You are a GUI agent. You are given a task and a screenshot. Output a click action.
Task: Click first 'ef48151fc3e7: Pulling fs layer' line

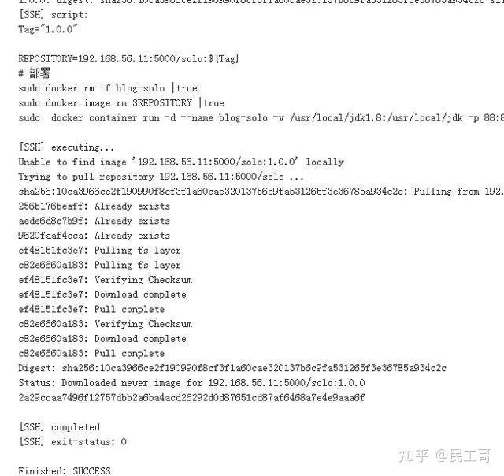[100, 251]
